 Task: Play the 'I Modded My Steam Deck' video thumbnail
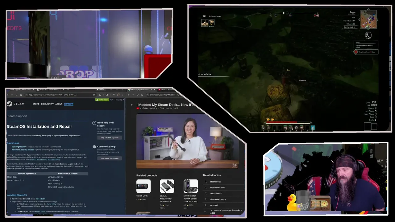click(x=188, y=141)
